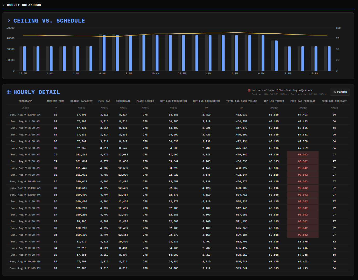
Task: Click the 12 AM label on the chart axis
Action: (23, 74)
